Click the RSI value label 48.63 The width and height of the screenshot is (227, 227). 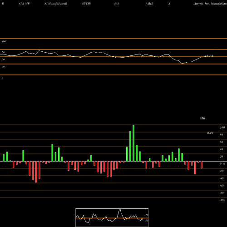click(x=209, y=56)
